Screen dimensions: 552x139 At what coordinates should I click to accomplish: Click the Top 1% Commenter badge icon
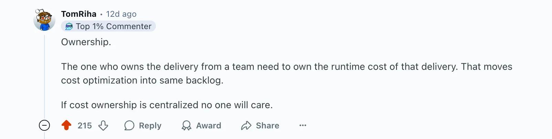click(x=69, y=26)
